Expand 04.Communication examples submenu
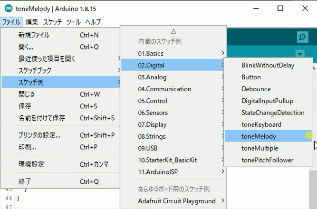317x209 pixels. 173,89
